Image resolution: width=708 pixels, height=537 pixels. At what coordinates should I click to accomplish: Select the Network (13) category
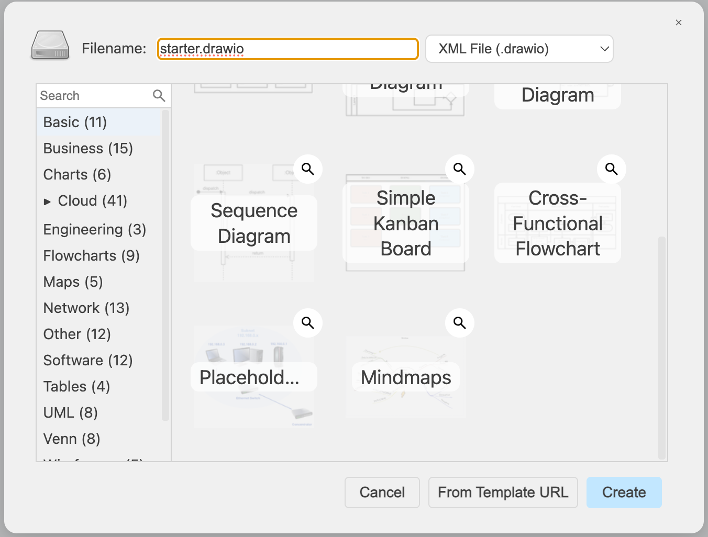click(86, 308)
